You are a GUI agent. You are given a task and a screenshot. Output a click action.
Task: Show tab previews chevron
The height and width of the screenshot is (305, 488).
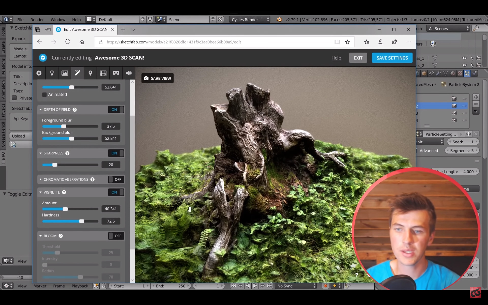point(133,30)
